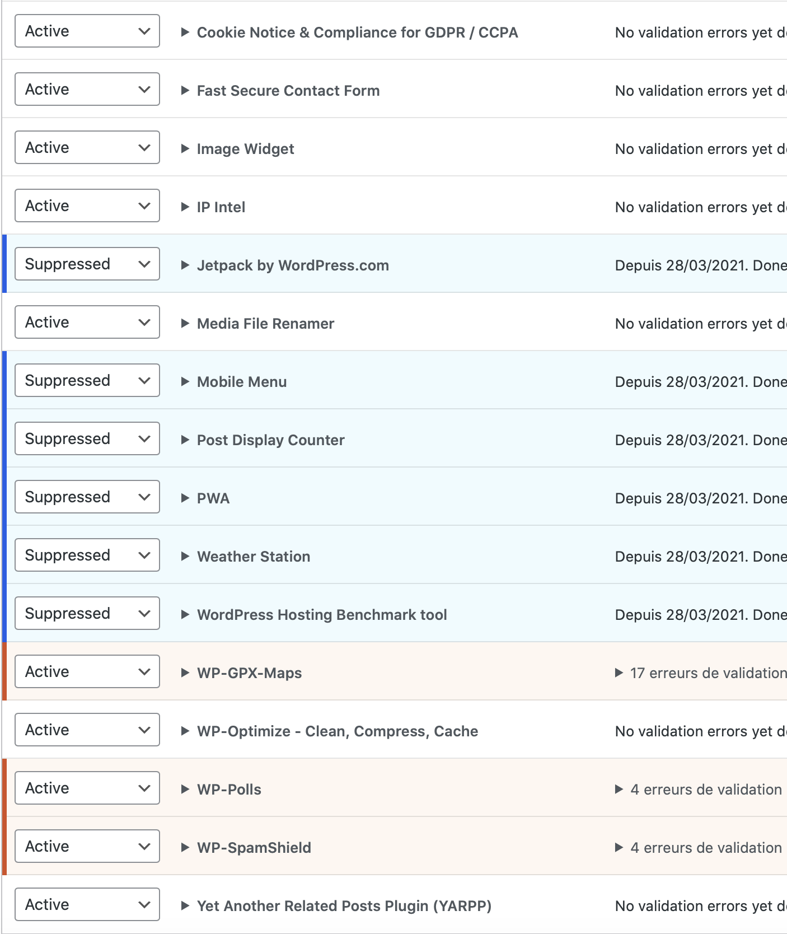
Task: Expand the Image Widget plugin row
Action: coord(245,149)
